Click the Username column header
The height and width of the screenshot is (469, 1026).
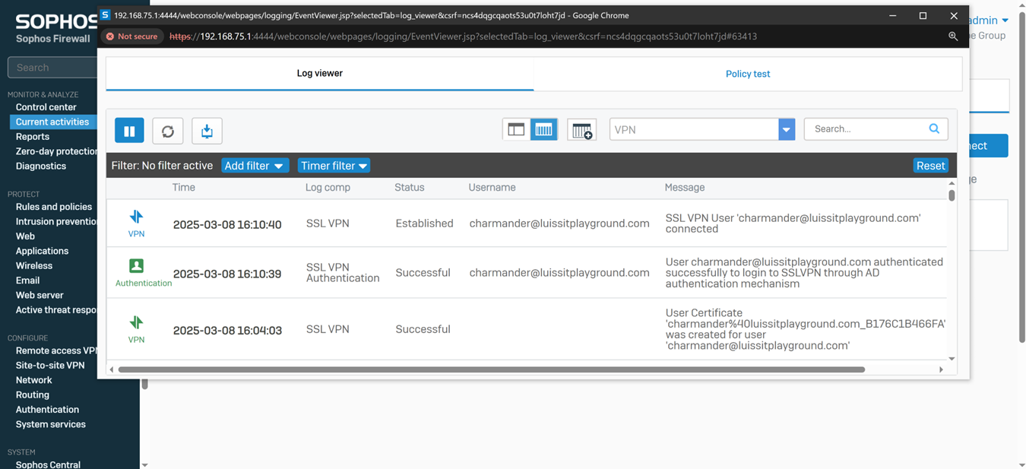[492, 187]
